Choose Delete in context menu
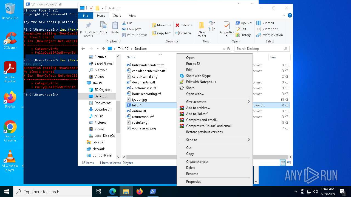351x197 pixels. (x=214, y=168)
